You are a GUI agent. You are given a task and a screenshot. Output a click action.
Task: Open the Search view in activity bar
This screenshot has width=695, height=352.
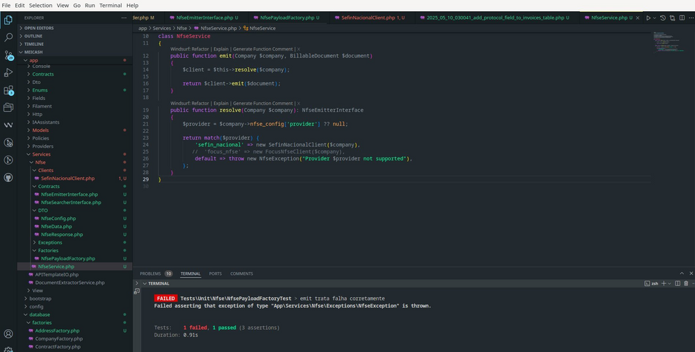coord(8,37)
